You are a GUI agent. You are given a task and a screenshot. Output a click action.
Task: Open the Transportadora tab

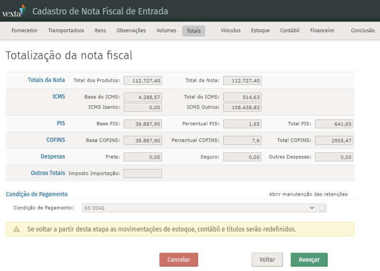pos(66,31)
